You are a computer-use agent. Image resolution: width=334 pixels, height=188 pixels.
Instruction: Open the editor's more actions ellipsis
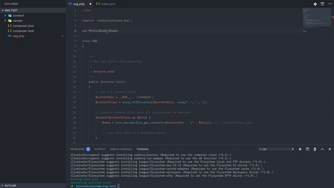(330, 4)
